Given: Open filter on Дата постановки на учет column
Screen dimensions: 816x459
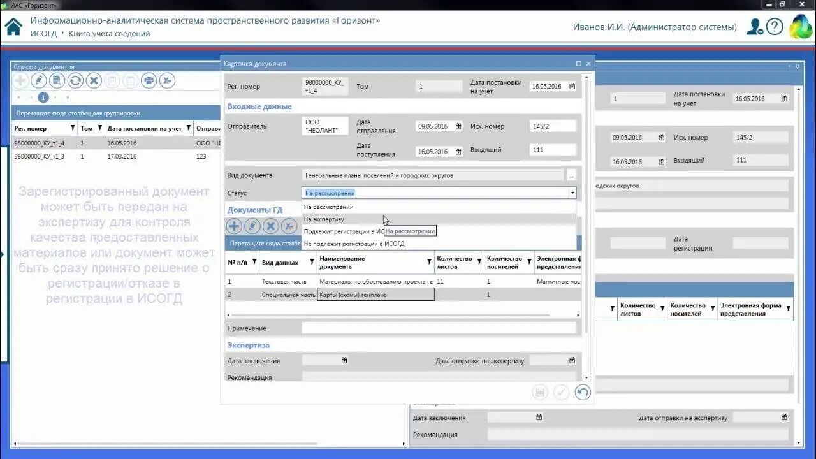Looking at the screenshot, I should pyautogui.click(x=188, y=128).
